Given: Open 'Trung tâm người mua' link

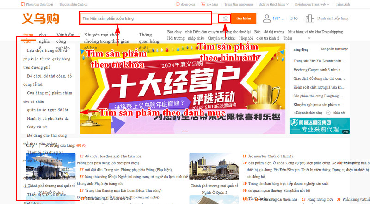Looking at the screenshot, I should click(239, 4).
